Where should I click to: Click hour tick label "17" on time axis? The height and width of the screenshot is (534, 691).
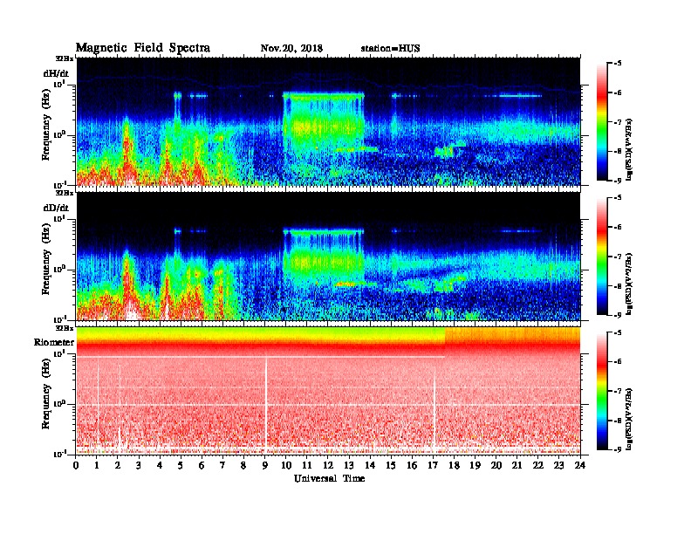(434, 466)
